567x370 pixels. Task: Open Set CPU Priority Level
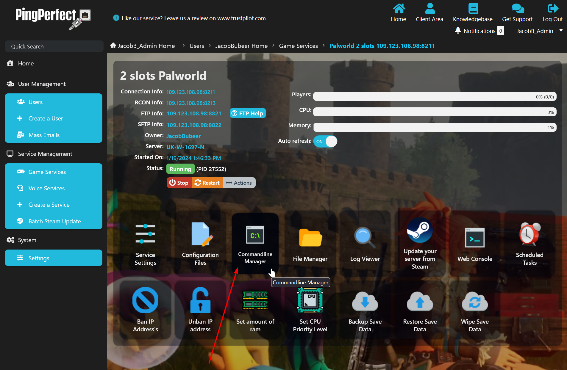[x=310, y=301]
